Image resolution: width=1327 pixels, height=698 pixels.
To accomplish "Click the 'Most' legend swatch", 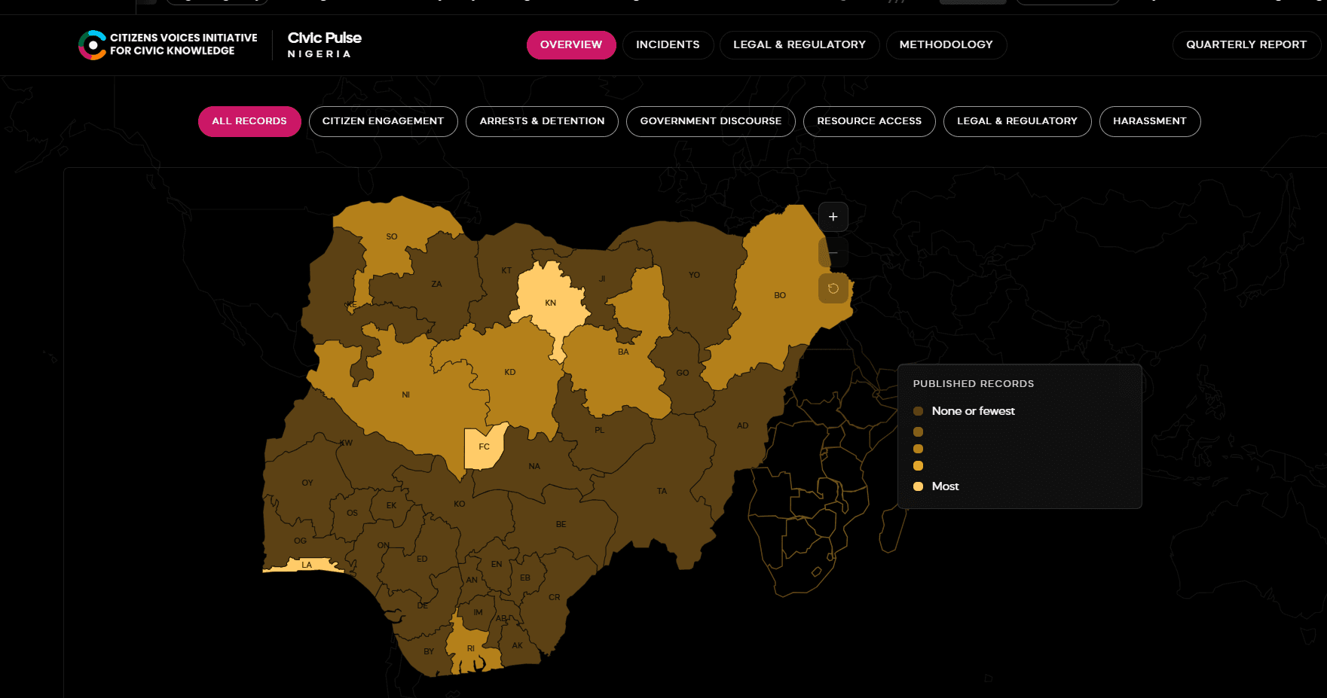I will click(x=918, y=486).
